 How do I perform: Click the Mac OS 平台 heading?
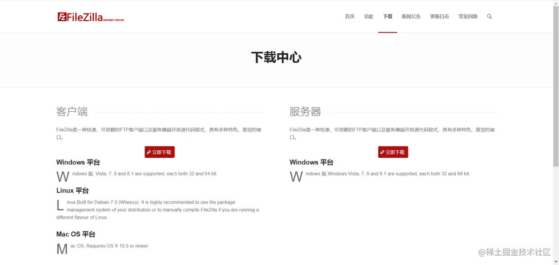coord(76,234)
